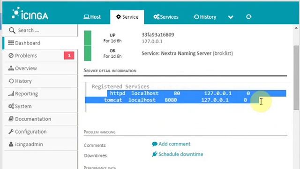Click the vertical scrollbar thumb
The image size is (300, 169).
pos(296,77)
